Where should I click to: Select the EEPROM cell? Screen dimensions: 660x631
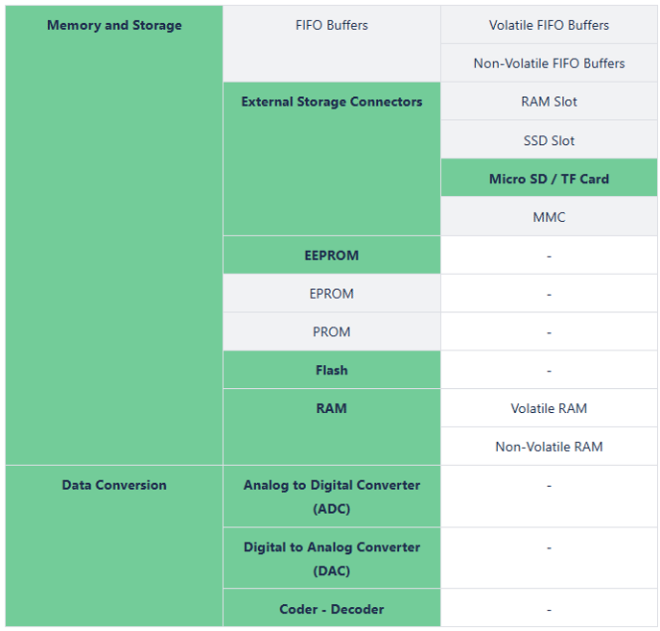[x=331, y=255]
